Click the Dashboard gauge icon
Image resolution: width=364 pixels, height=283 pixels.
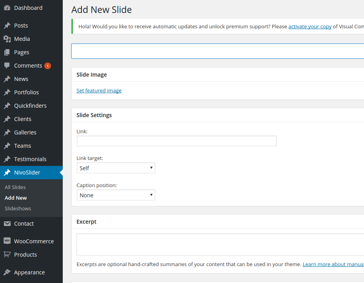pyautogui.click(x=7, y=8)
